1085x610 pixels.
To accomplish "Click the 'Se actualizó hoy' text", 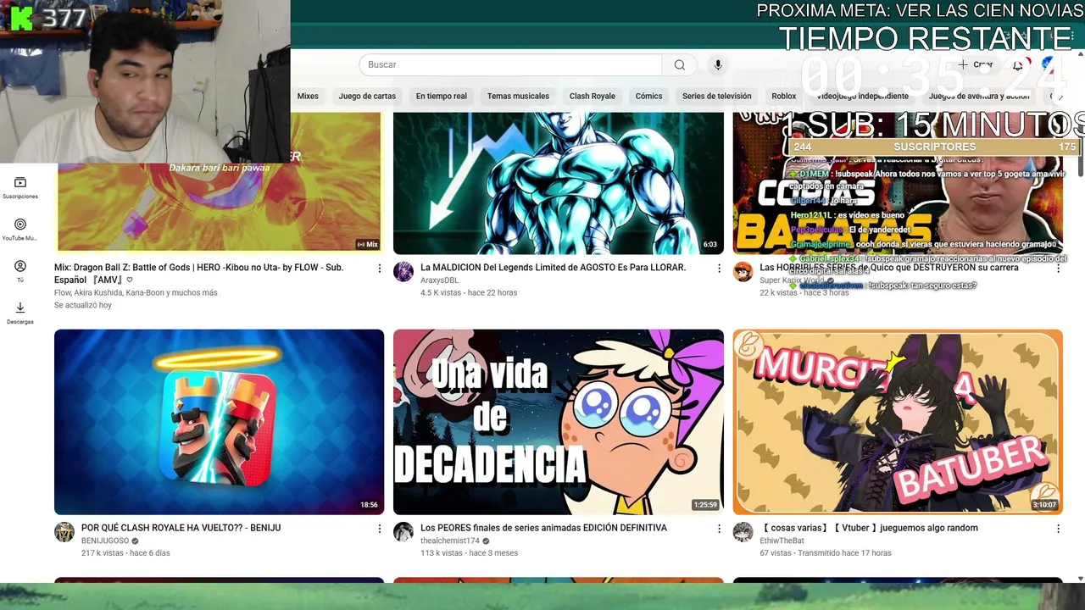I will [x=83, y=305].
